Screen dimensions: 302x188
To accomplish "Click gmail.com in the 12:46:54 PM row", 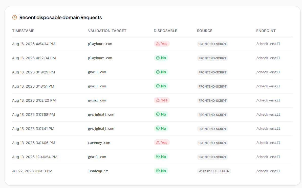I will coord(97,157).
